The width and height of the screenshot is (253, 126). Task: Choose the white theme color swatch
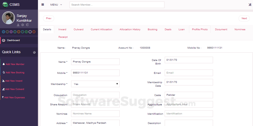pyautogui.click(x=30, y=32)
